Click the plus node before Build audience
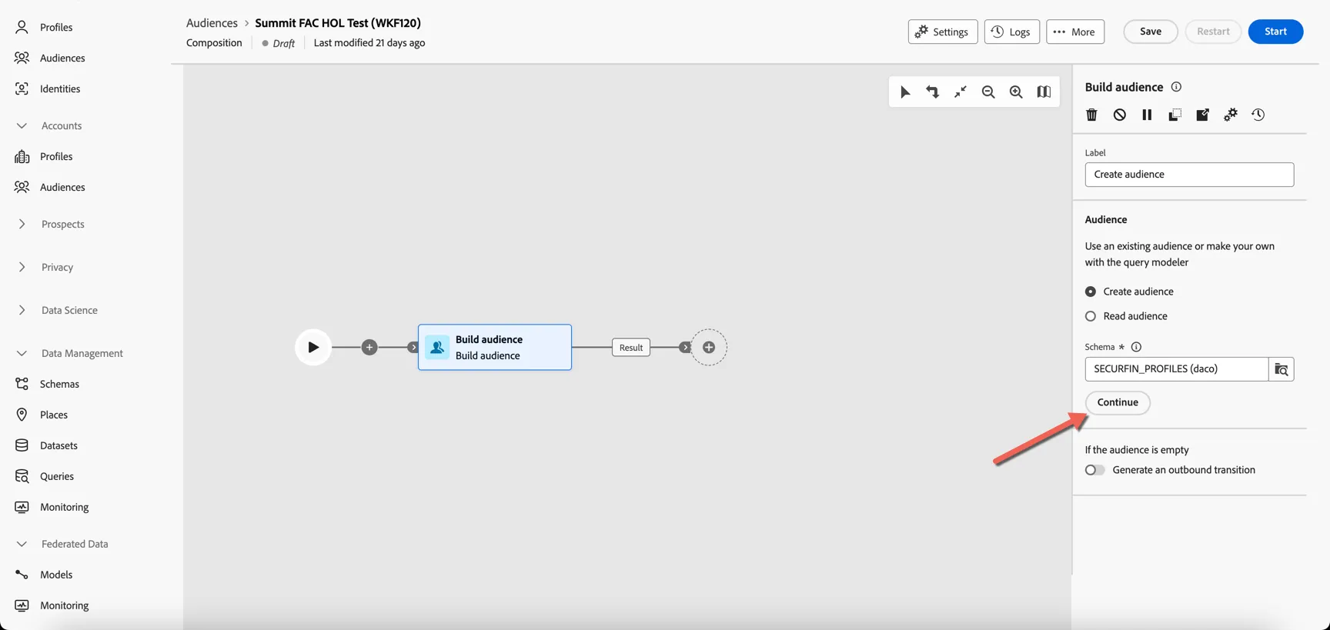This screenshot has height=630, width=1330. click(x=369, y=348)
